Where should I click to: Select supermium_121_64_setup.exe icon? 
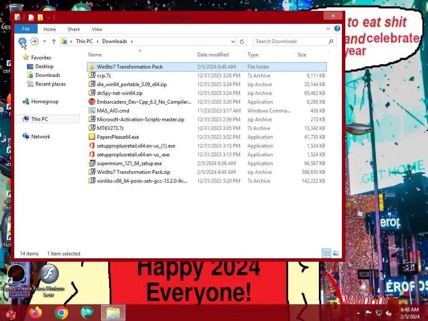[x=92, y=163]
